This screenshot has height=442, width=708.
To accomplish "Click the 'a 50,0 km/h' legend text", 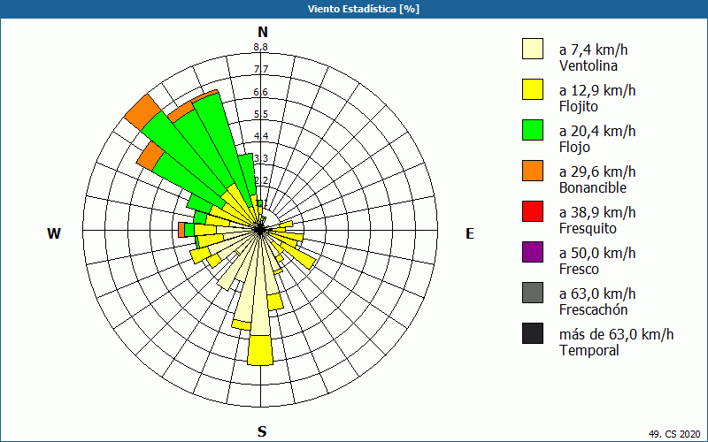I will [x=596, y=253].
